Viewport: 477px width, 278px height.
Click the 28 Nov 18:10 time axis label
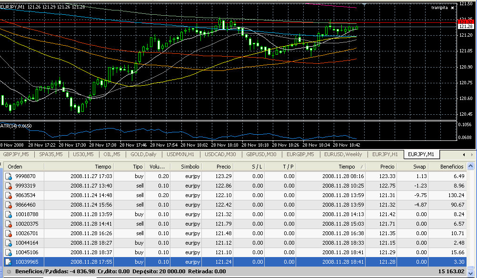point(225,145)
